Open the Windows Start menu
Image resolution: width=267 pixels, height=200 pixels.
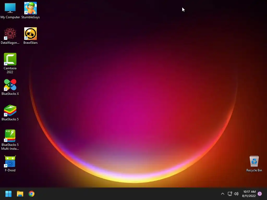8,194
